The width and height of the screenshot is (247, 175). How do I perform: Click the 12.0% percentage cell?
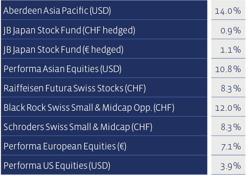pos(228,107)
